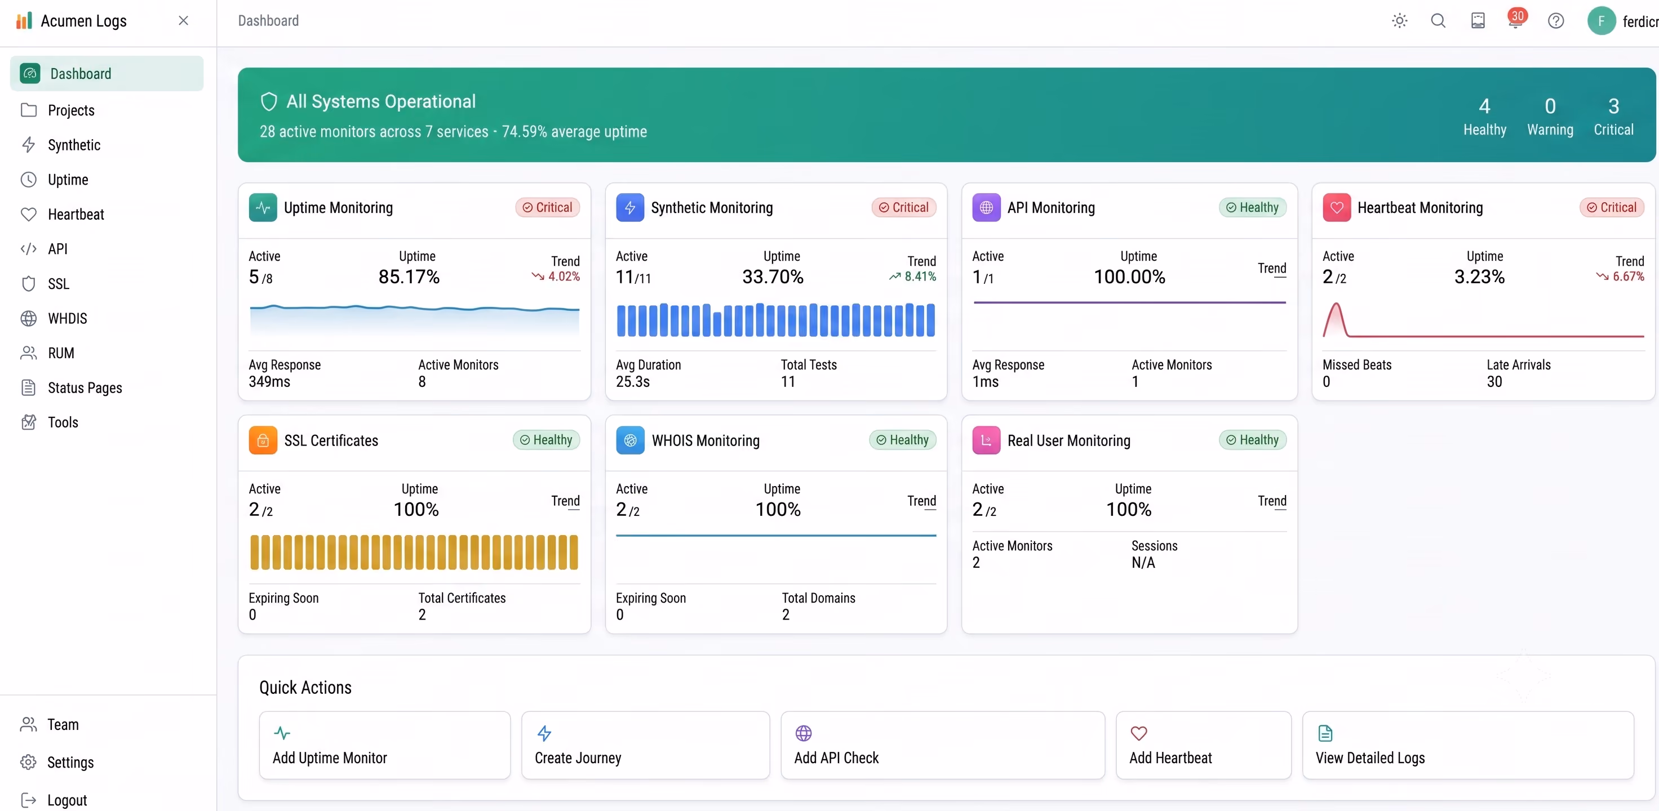The width and height of the screenshot is (1659, 811).
Task: Click the Status Pages document icon
Action: point(28,387)
